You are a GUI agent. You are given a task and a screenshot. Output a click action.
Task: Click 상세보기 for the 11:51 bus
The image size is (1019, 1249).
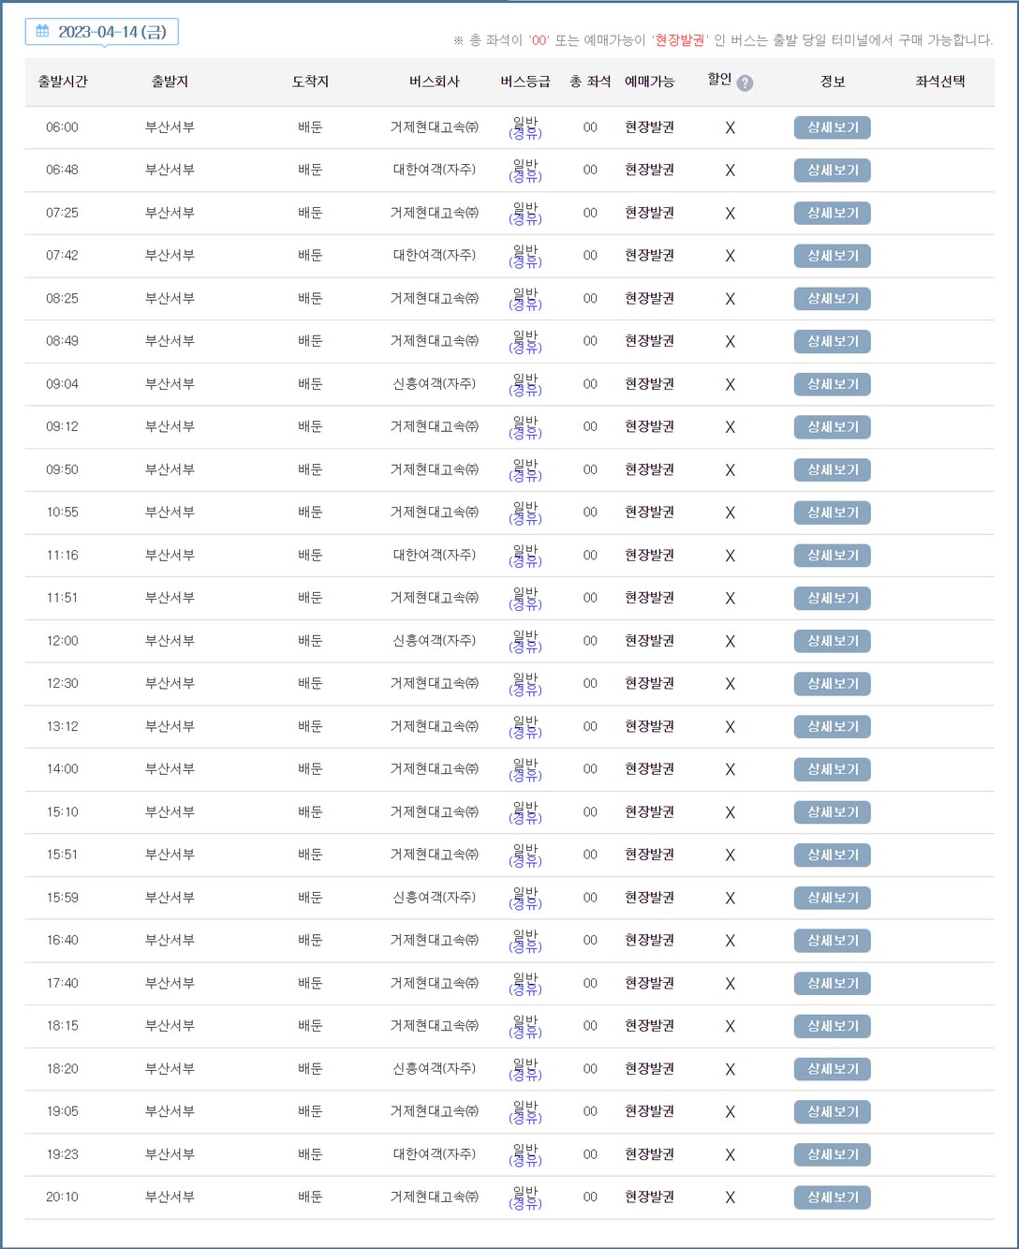(832, 598)
